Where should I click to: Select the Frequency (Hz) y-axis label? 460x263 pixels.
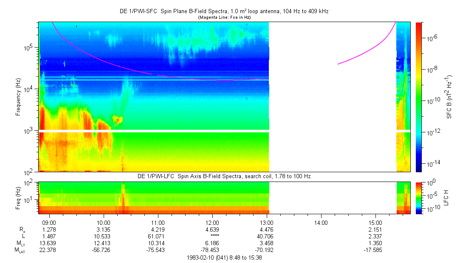[x=18, y=97]
